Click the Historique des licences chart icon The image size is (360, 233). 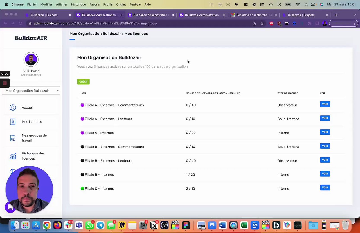(13, 156)
